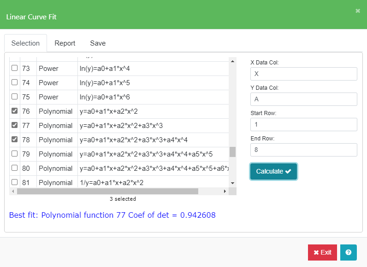Click the Y Data Col input field
The image size is (367, 267).
pos(303,99)
